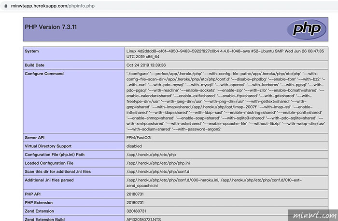Click the './configure' command value text

tap(225, 102)
